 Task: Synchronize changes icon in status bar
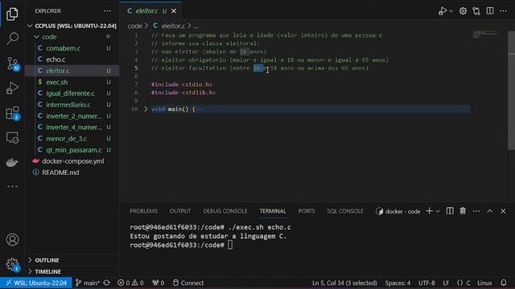coord(107,283)
